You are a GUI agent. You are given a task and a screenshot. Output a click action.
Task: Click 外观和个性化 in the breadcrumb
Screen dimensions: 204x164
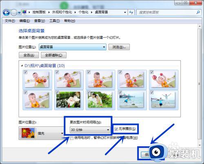(62, 12)
